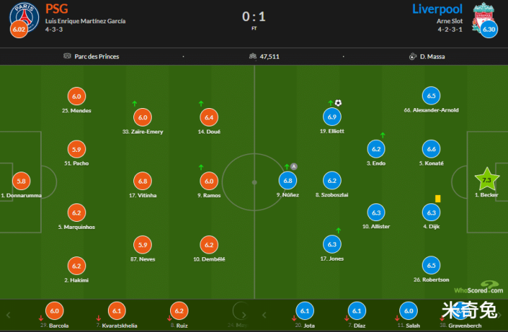
Task: Select substitute Salah's 6.0 rating
Action: pos(409,311)
